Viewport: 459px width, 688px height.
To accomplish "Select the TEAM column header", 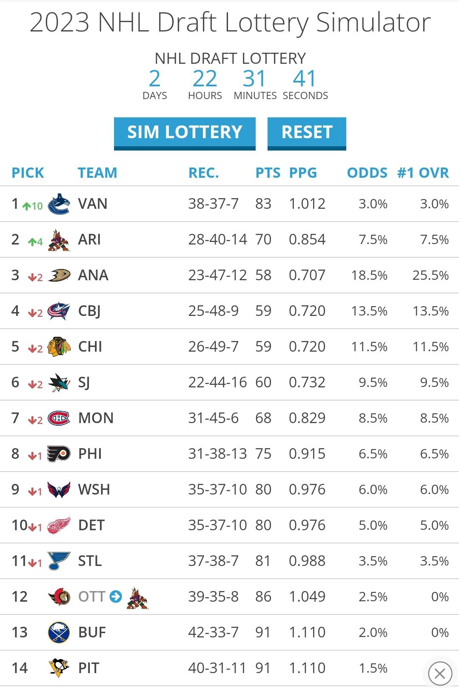I will [x=97, y=173].
